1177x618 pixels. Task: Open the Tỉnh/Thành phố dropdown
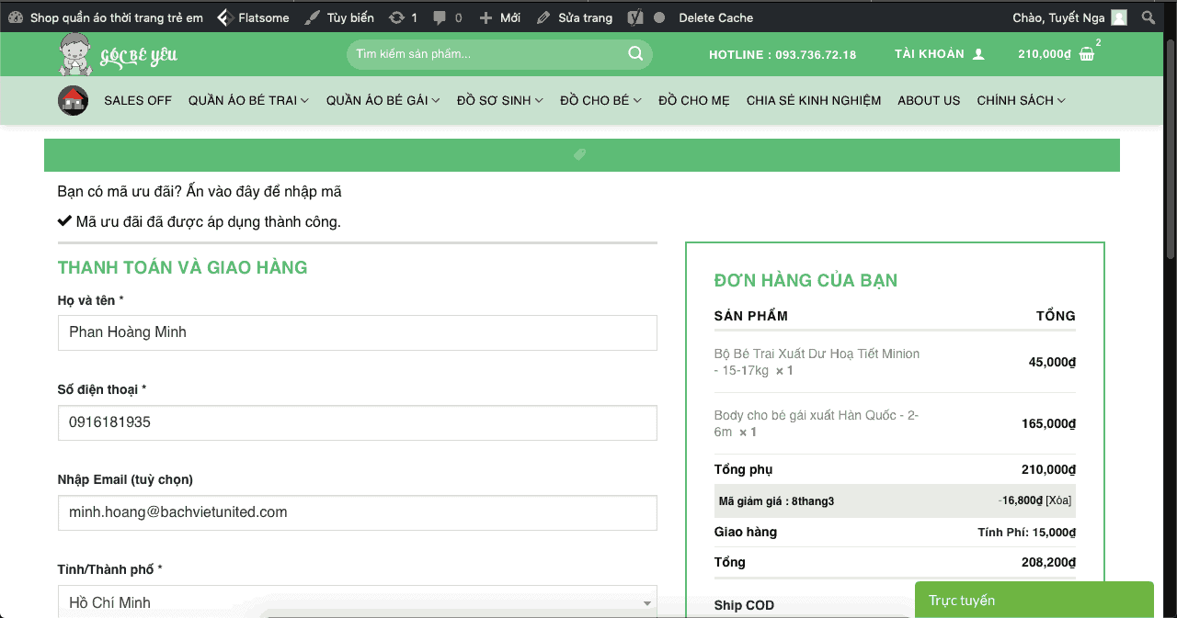(x=357, y=602)
